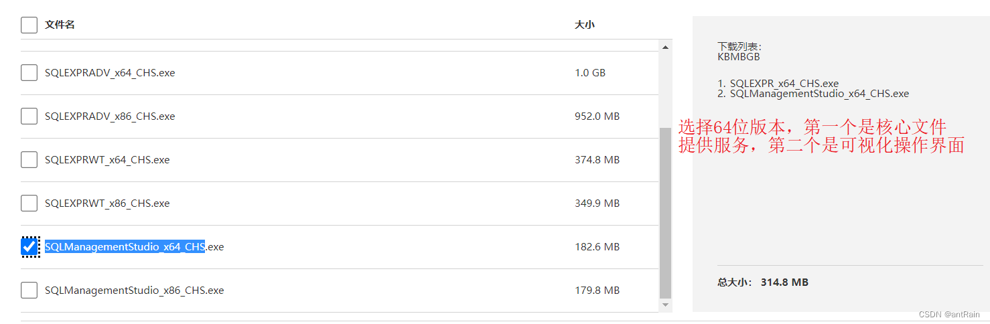990x324 pixels.
Task: Click the 文件名 column header
Action: click(60, 25)
